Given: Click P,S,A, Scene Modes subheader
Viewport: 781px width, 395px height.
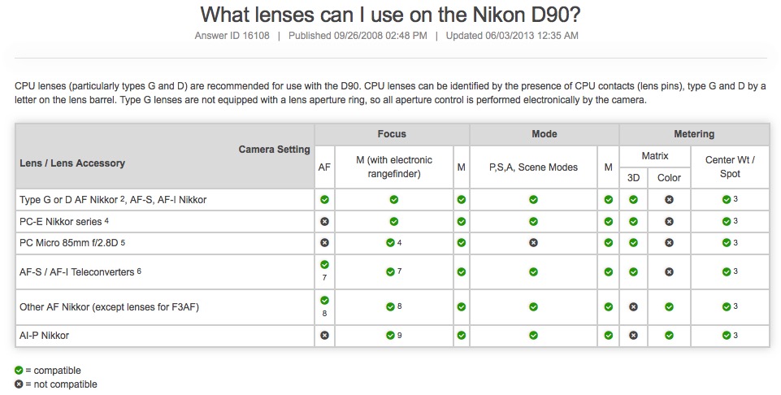Looking at the screenshot, I should (533, 167).
